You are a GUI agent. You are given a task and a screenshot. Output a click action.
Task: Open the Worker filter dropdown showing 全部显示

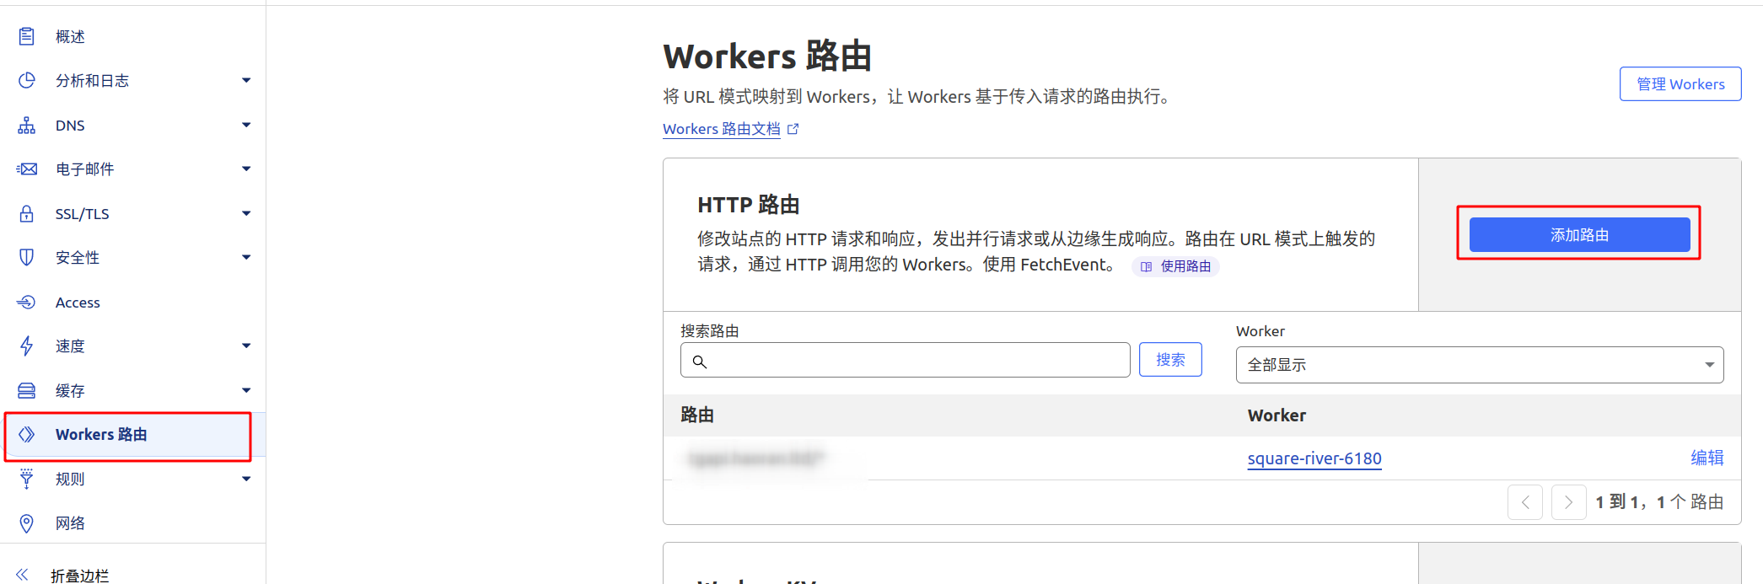[1480, 365]
